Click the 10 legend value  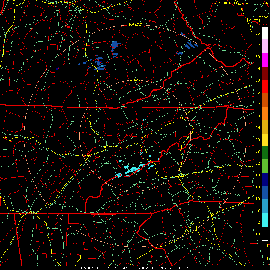(x=258, y=199)
